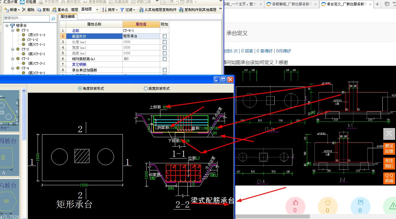Click the QQ咨询 consult button

click(x=389, y=178)
